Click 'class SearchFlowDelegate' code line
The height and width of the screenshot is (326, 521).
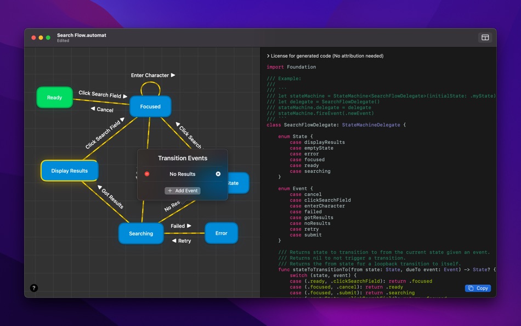coord(336,125)
